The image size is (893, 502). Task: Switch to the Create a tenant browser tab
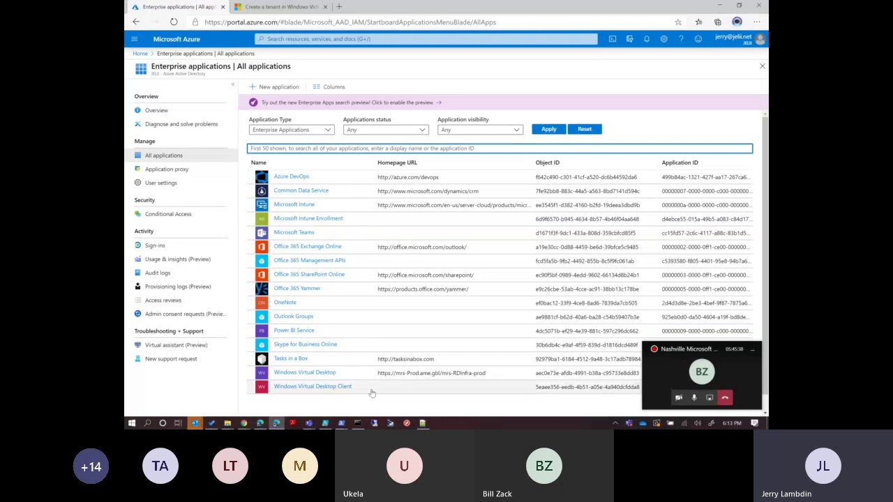[280, 7]
